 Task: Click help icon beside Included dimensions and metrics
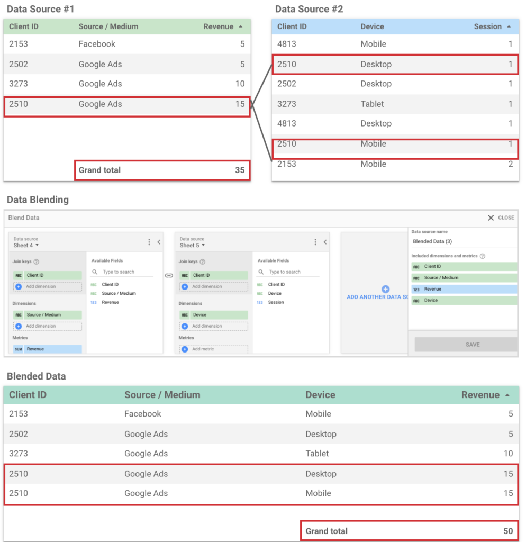click(482, 256)
